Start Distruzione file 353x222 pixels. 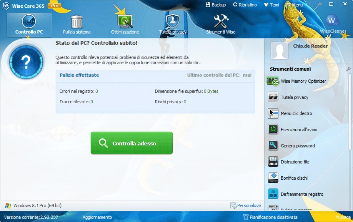coord(296,162)
